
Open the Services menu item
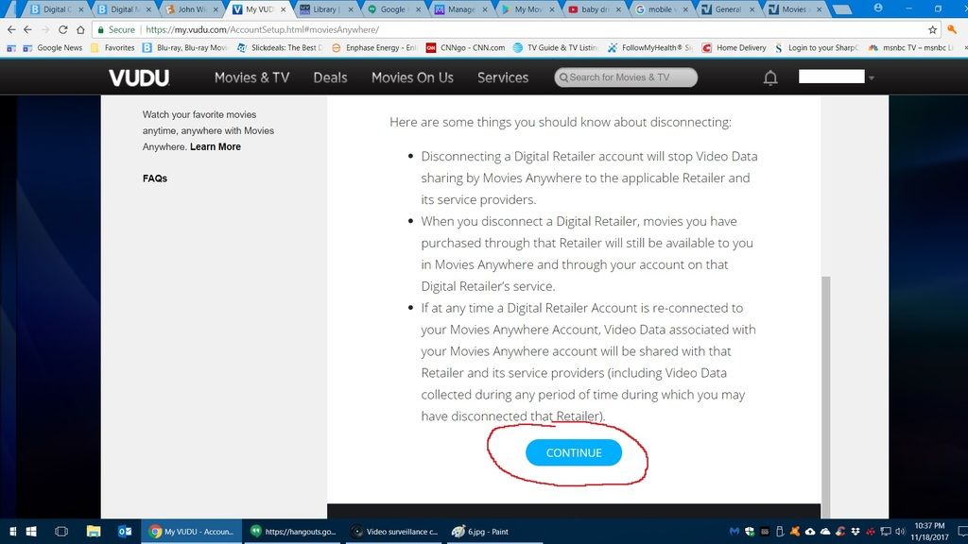pos(503,77)
